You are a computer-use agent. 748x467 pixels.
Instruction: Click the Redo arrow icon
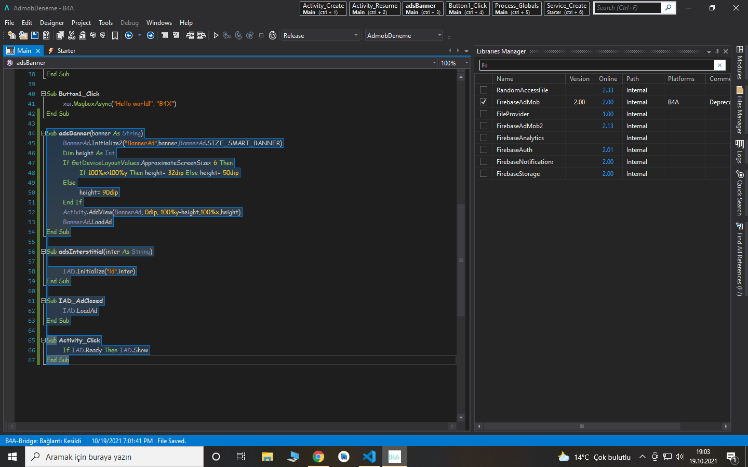point(102,35)
